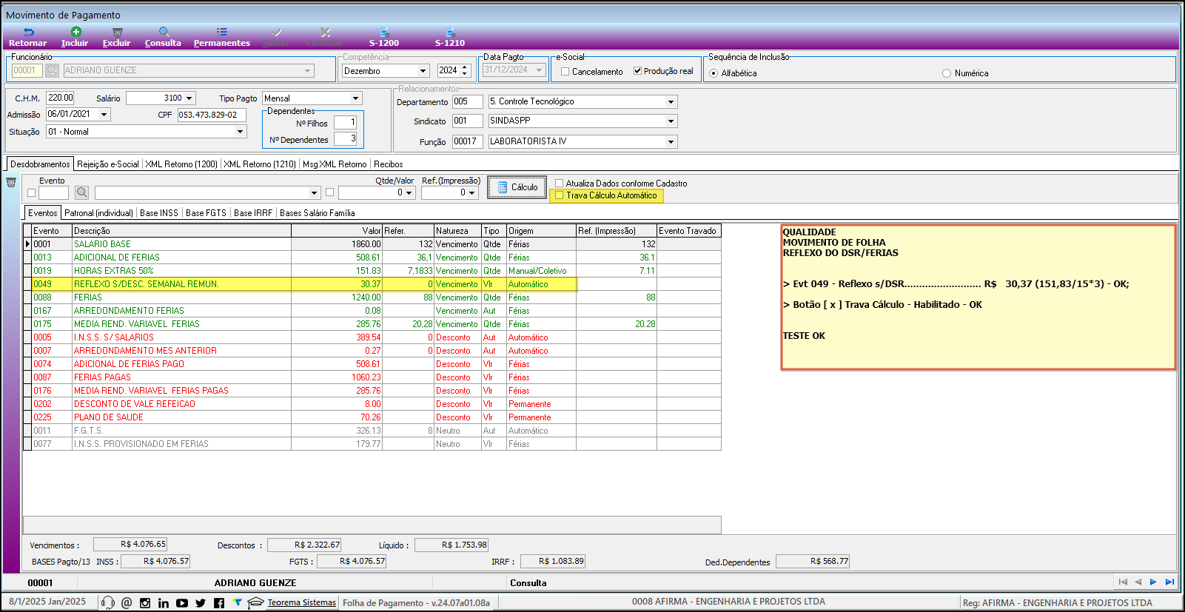Click the graduation cap training icon
1185x612 pixels.
[x=256, y=602]
